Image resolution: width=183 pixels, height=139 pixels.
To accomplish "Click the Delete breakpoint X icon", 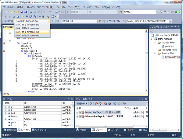I will click(x=91, y=103).
